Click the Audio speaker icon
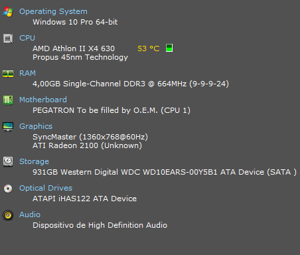The image size is (300, 255). coord(8,215)
